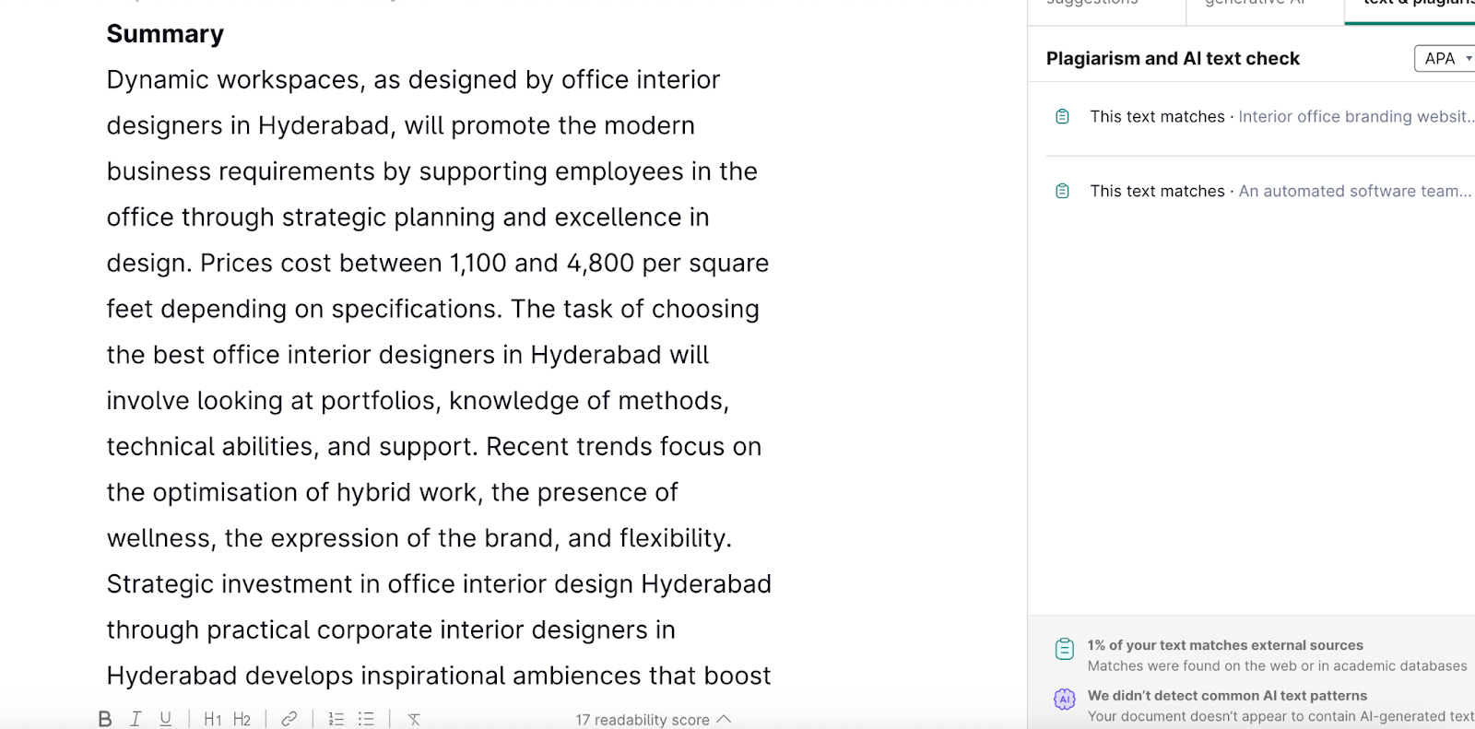This screenshot has height=729, width=1475.
Task: Click the clipboard icon beside the first text match
Action: coord(1062,116)
